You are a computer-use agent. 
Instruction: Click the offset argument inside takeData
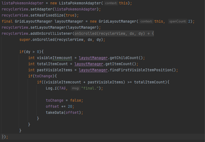point(72,112)
